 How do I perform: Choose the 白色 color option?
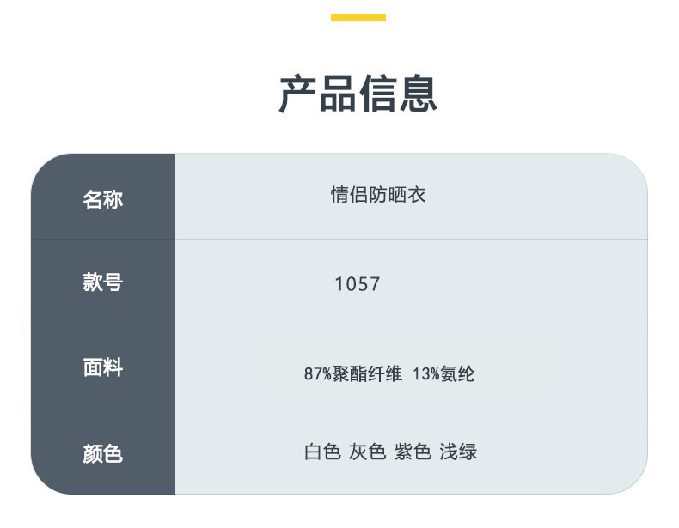pos(322,452)
